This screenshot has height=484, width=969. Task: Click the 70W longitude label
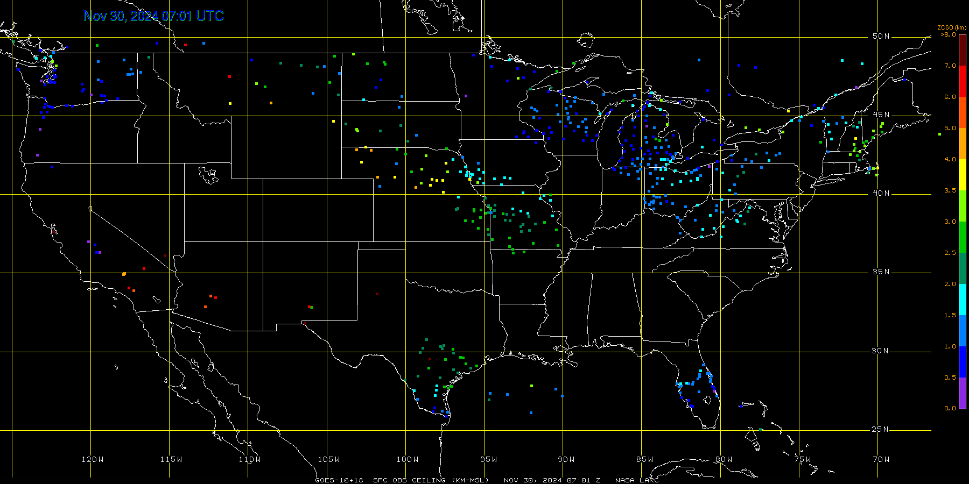881,459
